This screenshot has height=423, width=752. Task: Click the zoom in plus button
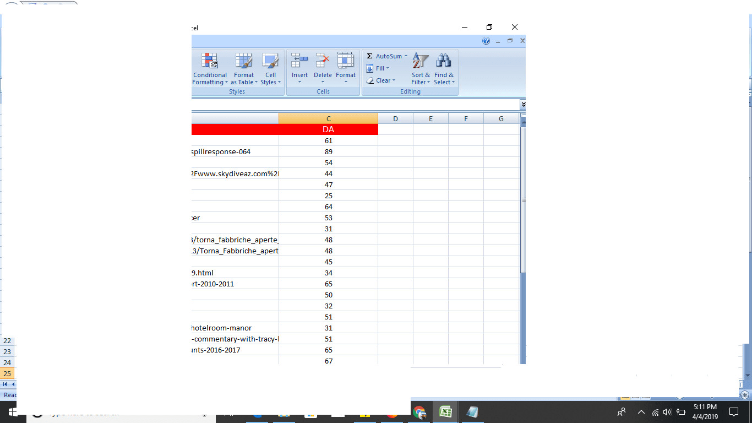[745, 395]
